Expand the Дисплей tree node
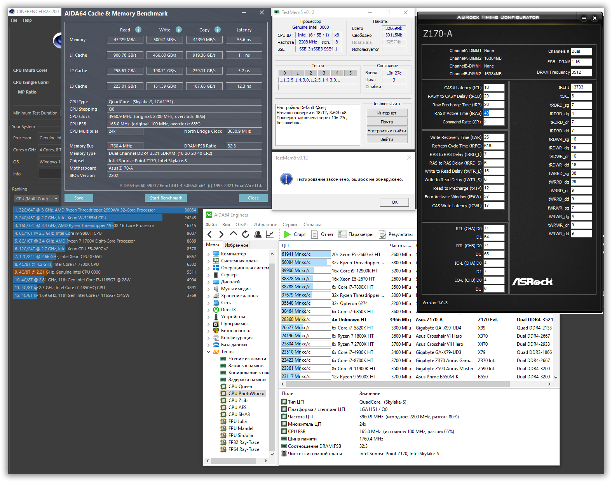Viewport: 612px width, 482px height. click(x=209, y=282)
